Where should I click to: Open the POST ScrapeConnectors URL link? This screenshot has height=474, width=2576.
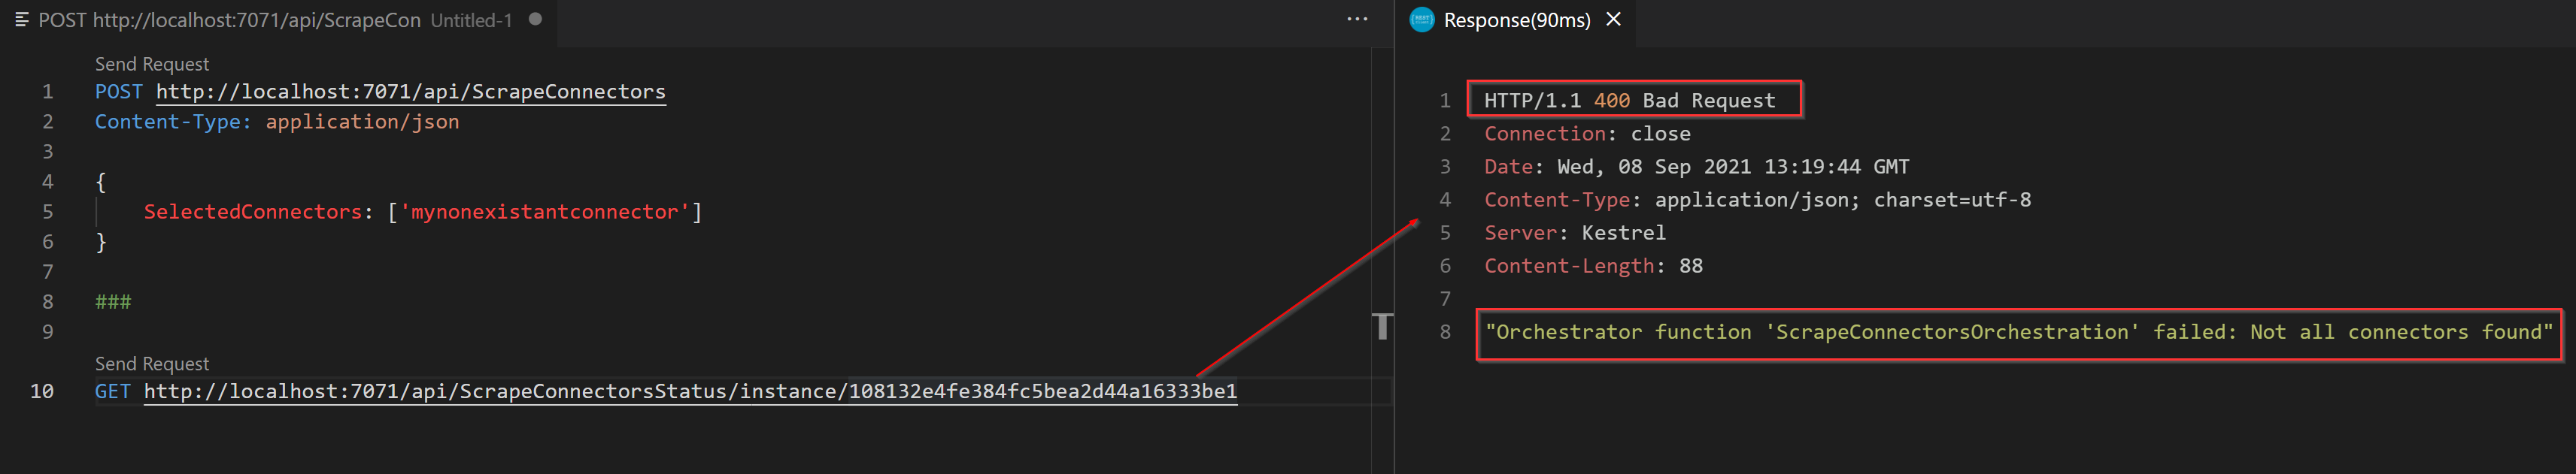coord(410,92)
